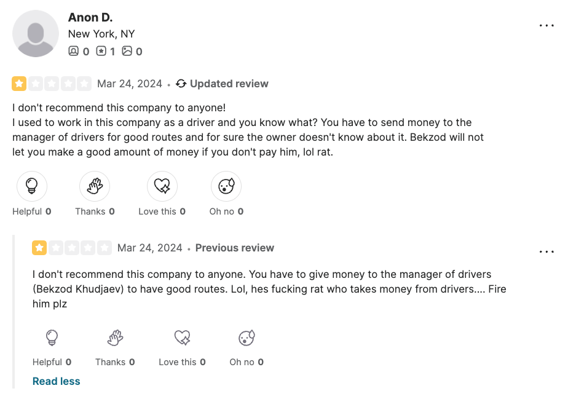Viewport: 584px width, 399px height.
Task: Click Love this heart on previous review
Action: point(183,338)
